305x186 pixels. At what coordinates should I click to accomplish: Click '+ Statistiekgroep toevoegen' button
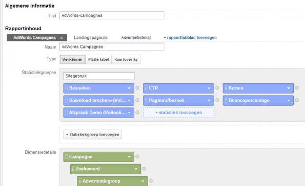[93, 134]
